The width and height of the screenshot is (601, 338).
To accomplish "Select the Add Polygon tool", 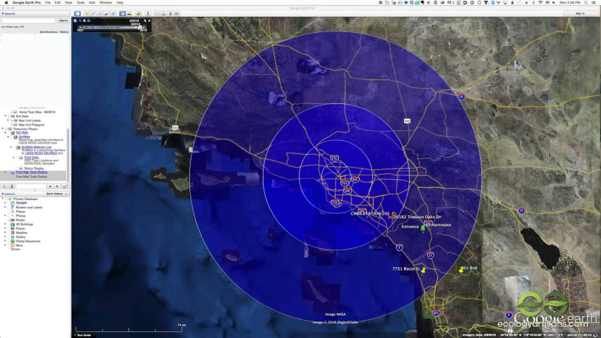I will 93,13.
